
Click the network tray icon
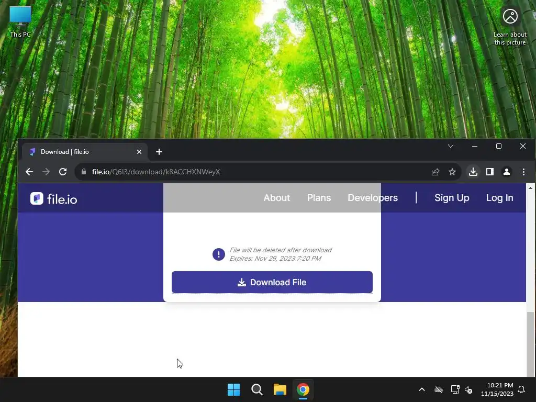pyautogui.click(x=455, y=389)
